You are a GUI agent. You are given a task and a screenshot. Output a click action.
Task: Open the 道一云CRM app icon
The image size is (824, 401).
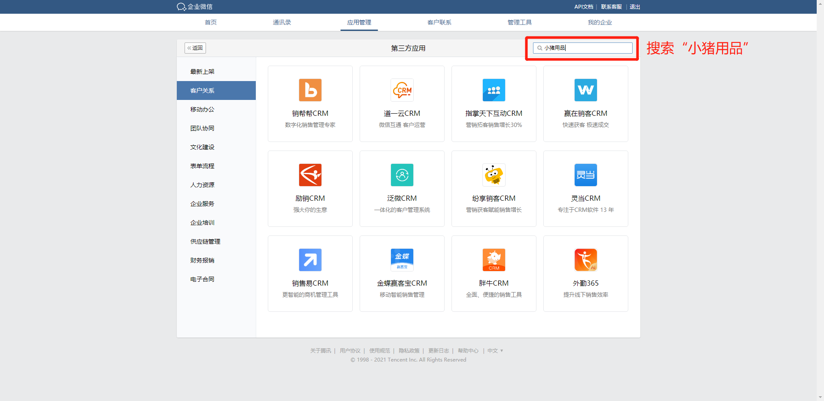click(x=402, y=90)
